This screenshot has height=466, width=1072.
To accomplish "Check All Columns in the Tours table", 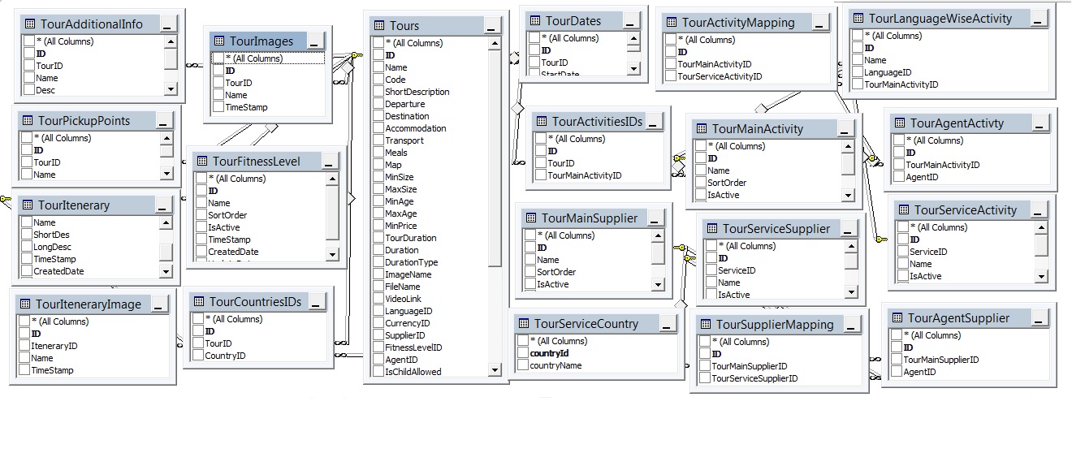I will pos(378,43).
